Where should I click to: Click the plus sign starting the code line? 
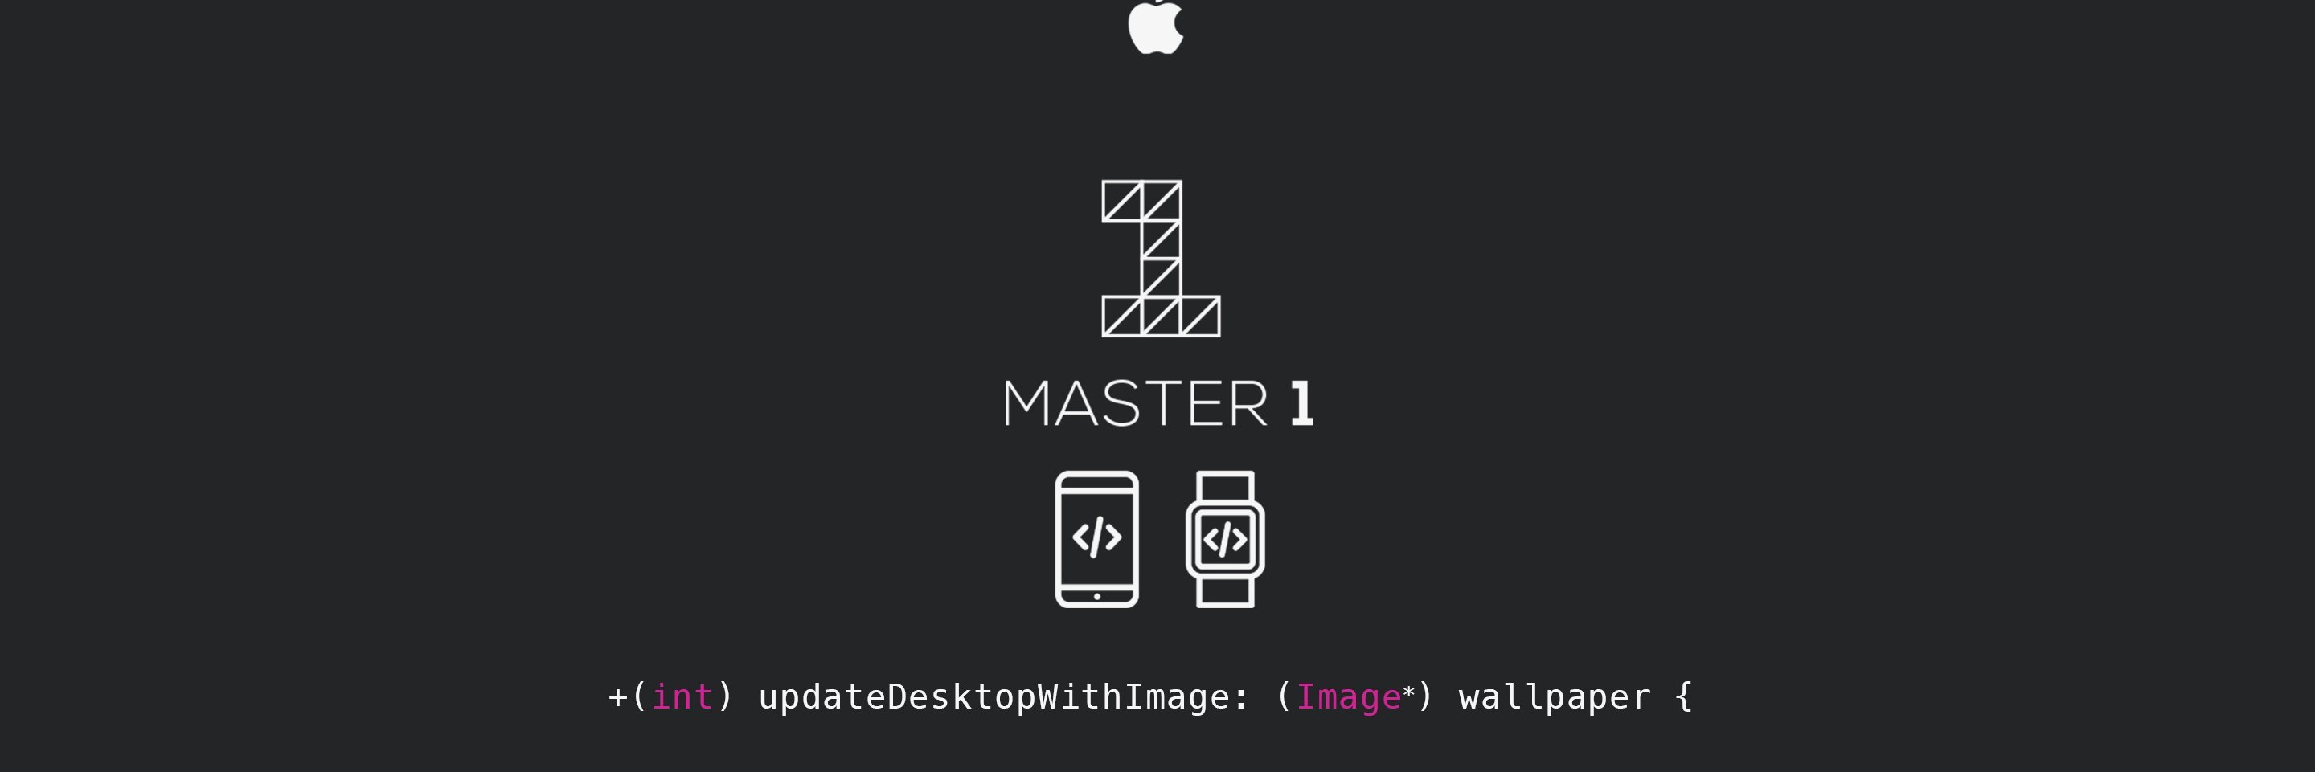tap(617, 697)
